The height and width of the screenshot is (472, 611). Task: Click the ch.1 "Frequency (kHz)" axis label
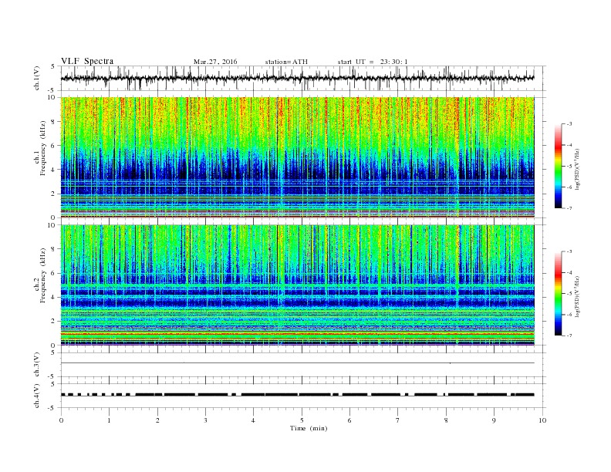pos(43,148)
